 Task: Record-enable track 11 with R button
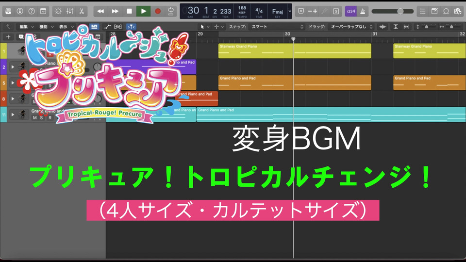tap(50, 117)
